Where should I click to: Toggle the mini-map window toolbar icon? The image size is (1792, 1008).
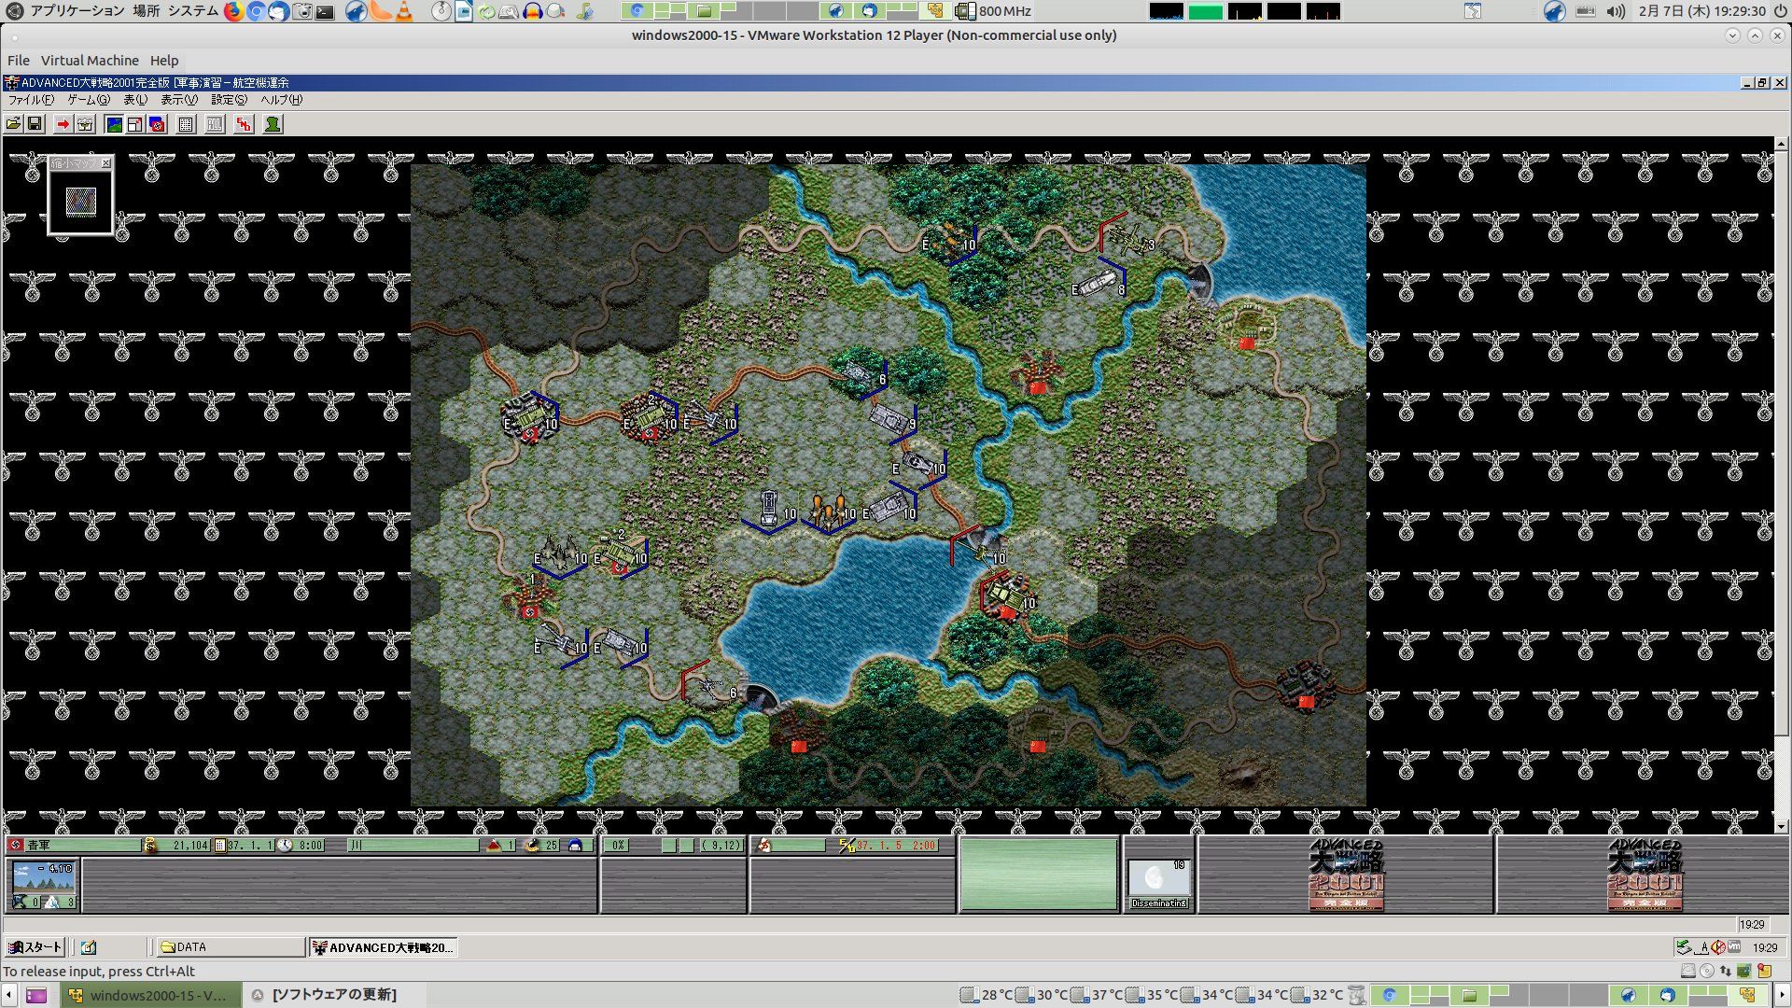(135, 124)
